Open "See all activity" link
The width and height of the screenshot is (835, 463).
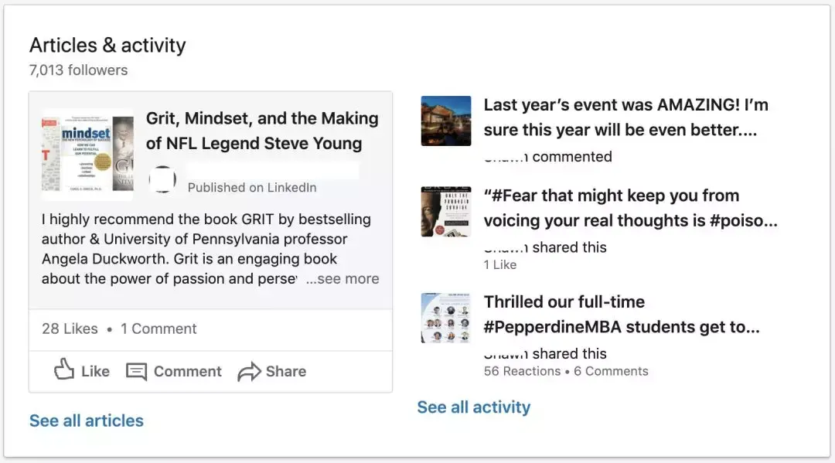(x=474, y=407)
